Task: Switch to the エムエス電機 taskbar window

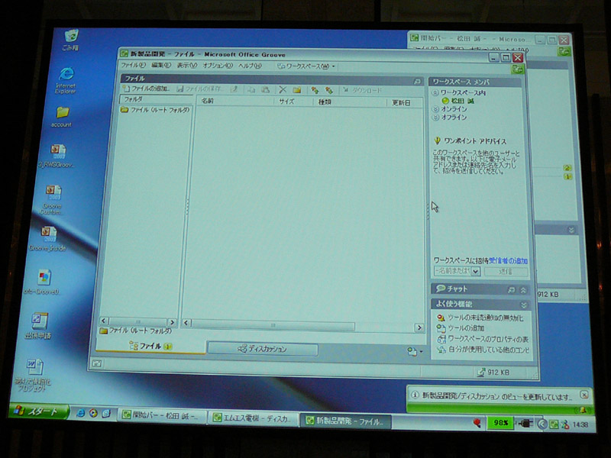Action: click(253, 418)
